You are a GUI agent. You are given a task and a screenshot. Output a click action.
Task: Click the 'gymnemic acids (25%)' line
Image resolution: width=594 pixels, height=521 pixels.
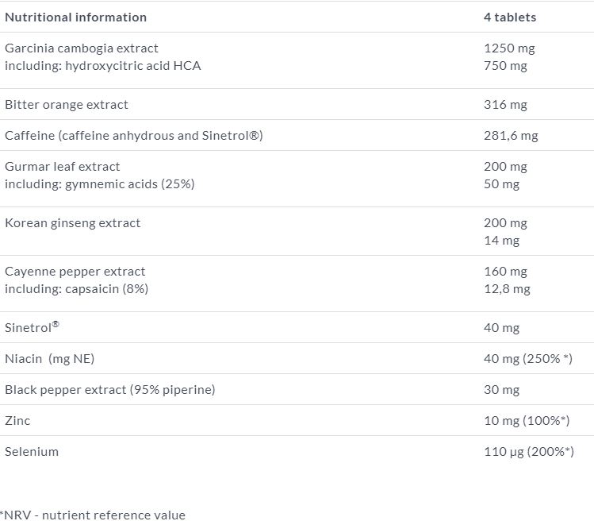click(100, 183)
